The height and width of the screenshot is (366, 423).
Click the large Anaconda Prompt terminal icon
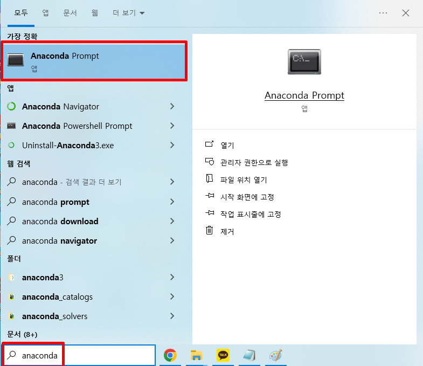(x=304, y=62)
